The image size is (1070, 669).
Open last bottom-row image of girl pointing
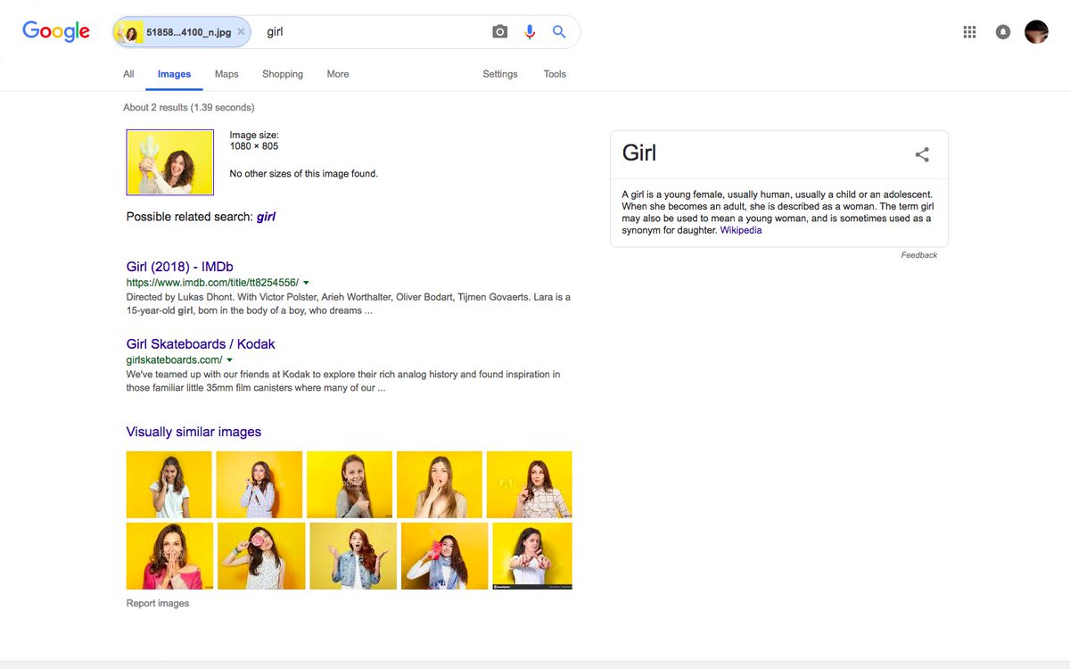pos(532,557)
